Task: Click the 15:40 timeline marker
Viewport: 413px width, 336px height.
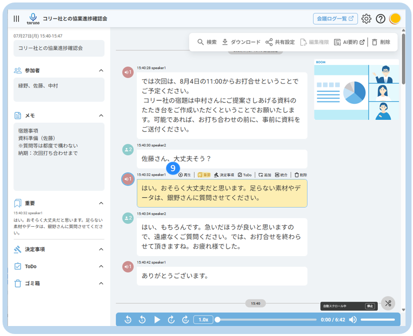Action: point(255,304)
